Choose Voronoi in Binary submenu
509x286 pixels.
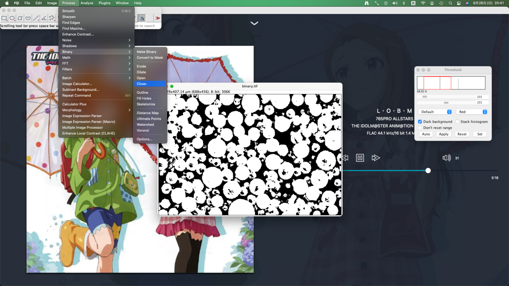pos(150,131)
